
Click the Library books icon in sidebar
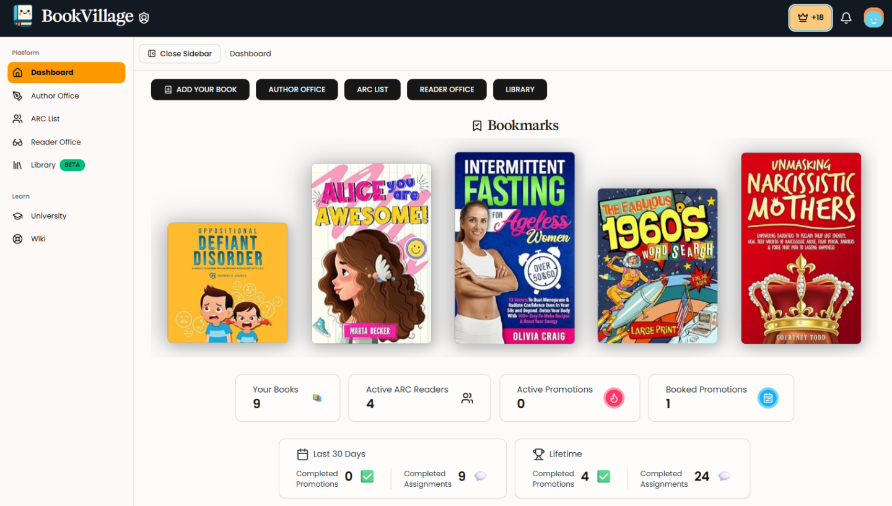point(18,165)
